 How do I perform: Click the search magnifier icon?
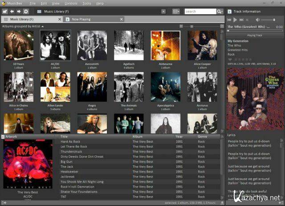click(220, 11)
